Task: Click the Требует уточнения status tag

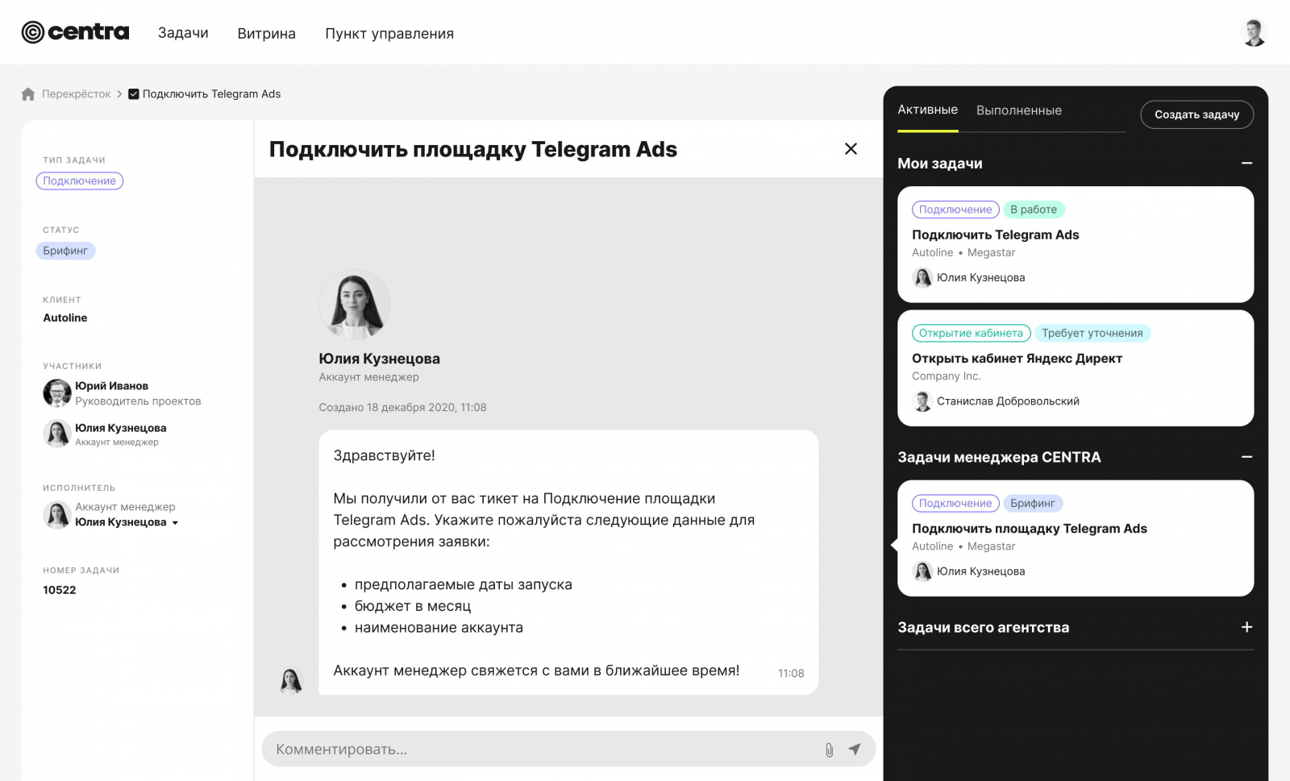Action: click(1092, 333)
